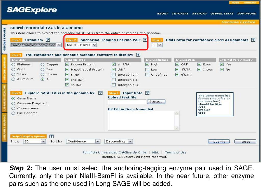Switch to Libraries Explore side tab
The width and height of the screenshot is (261, 195).
coord(4,98)
